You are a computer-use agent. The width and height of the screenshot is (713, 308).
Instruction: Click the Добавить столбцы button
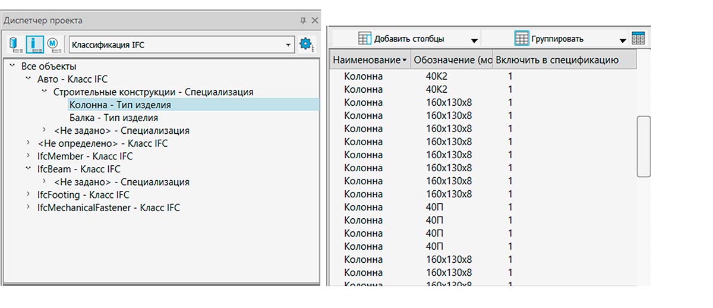[402, 39]
